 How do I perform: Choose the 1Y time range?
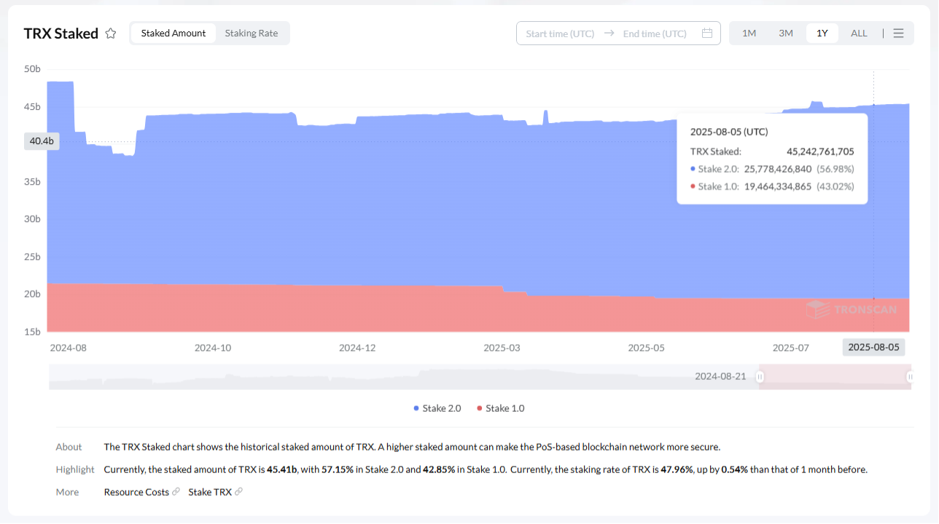point(822,33)
